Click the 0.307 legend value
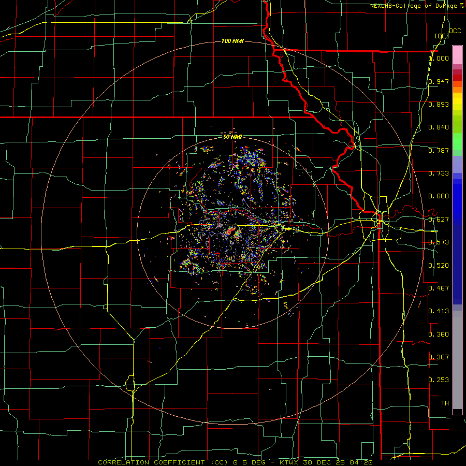Viewport: 466px width, 466px height. click(439, 357)
